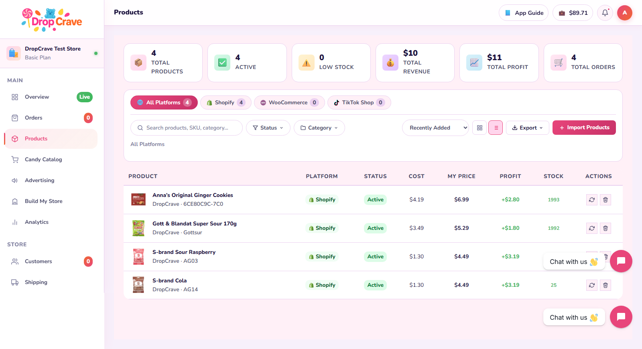
Task: Click Import Products button
Action: coord(584,128)
